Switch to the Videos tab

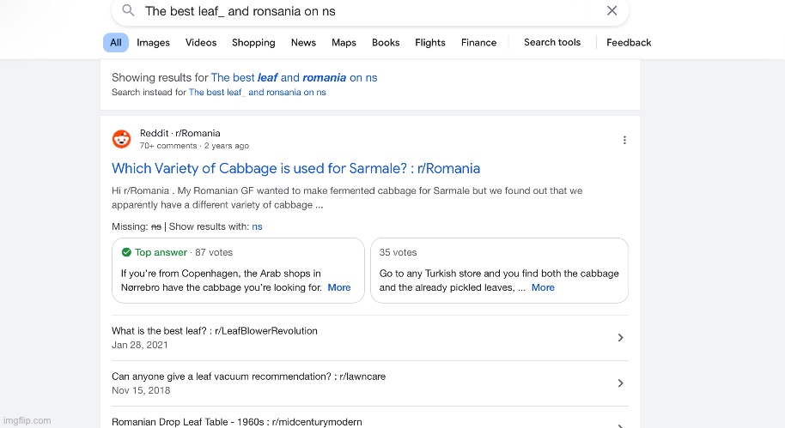(201, 42)
